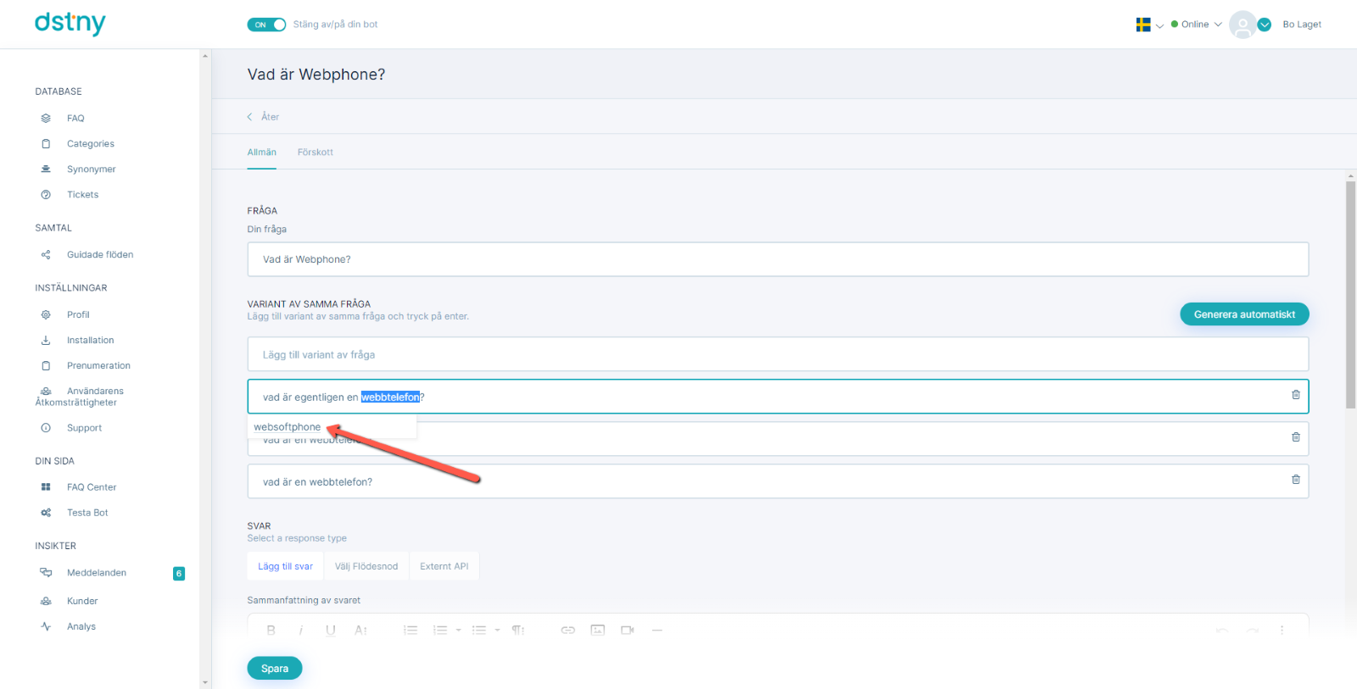The image size is (1357, 689).
Task: Apply underline formatting in the answer editor
Action: pos(331,631)
